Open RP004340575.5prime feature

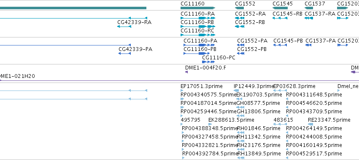click(208, 95)
